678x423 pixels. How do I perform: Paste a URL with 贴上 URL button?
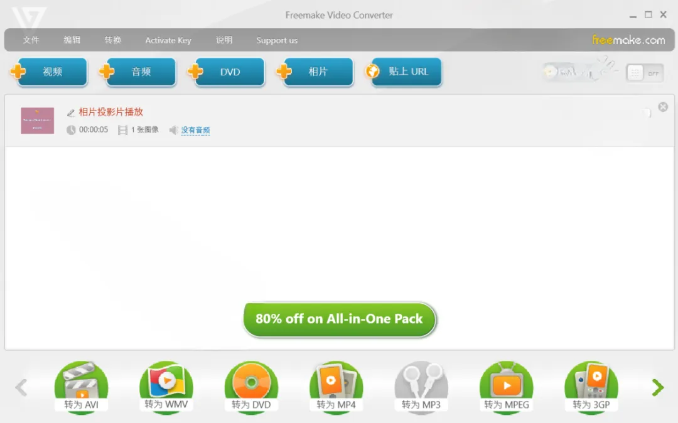coord(404,72)
